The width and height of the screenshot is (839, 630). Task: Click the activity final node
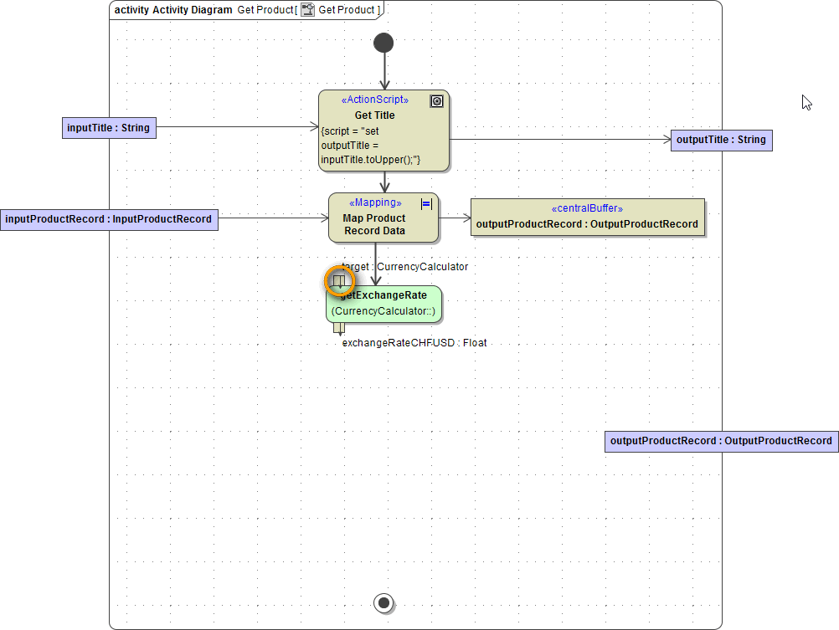click(383, 602)
